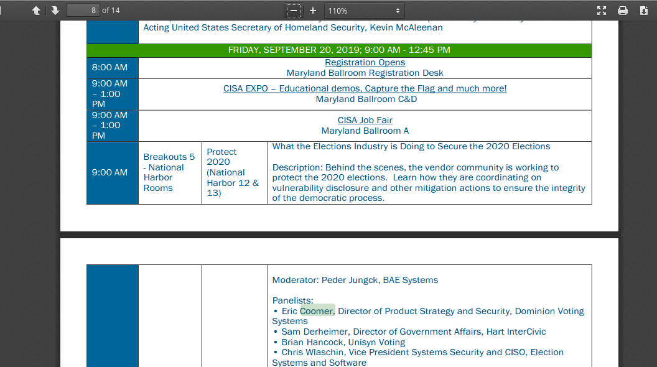
Task: Print the PDF document
Action: pos(623,11)
